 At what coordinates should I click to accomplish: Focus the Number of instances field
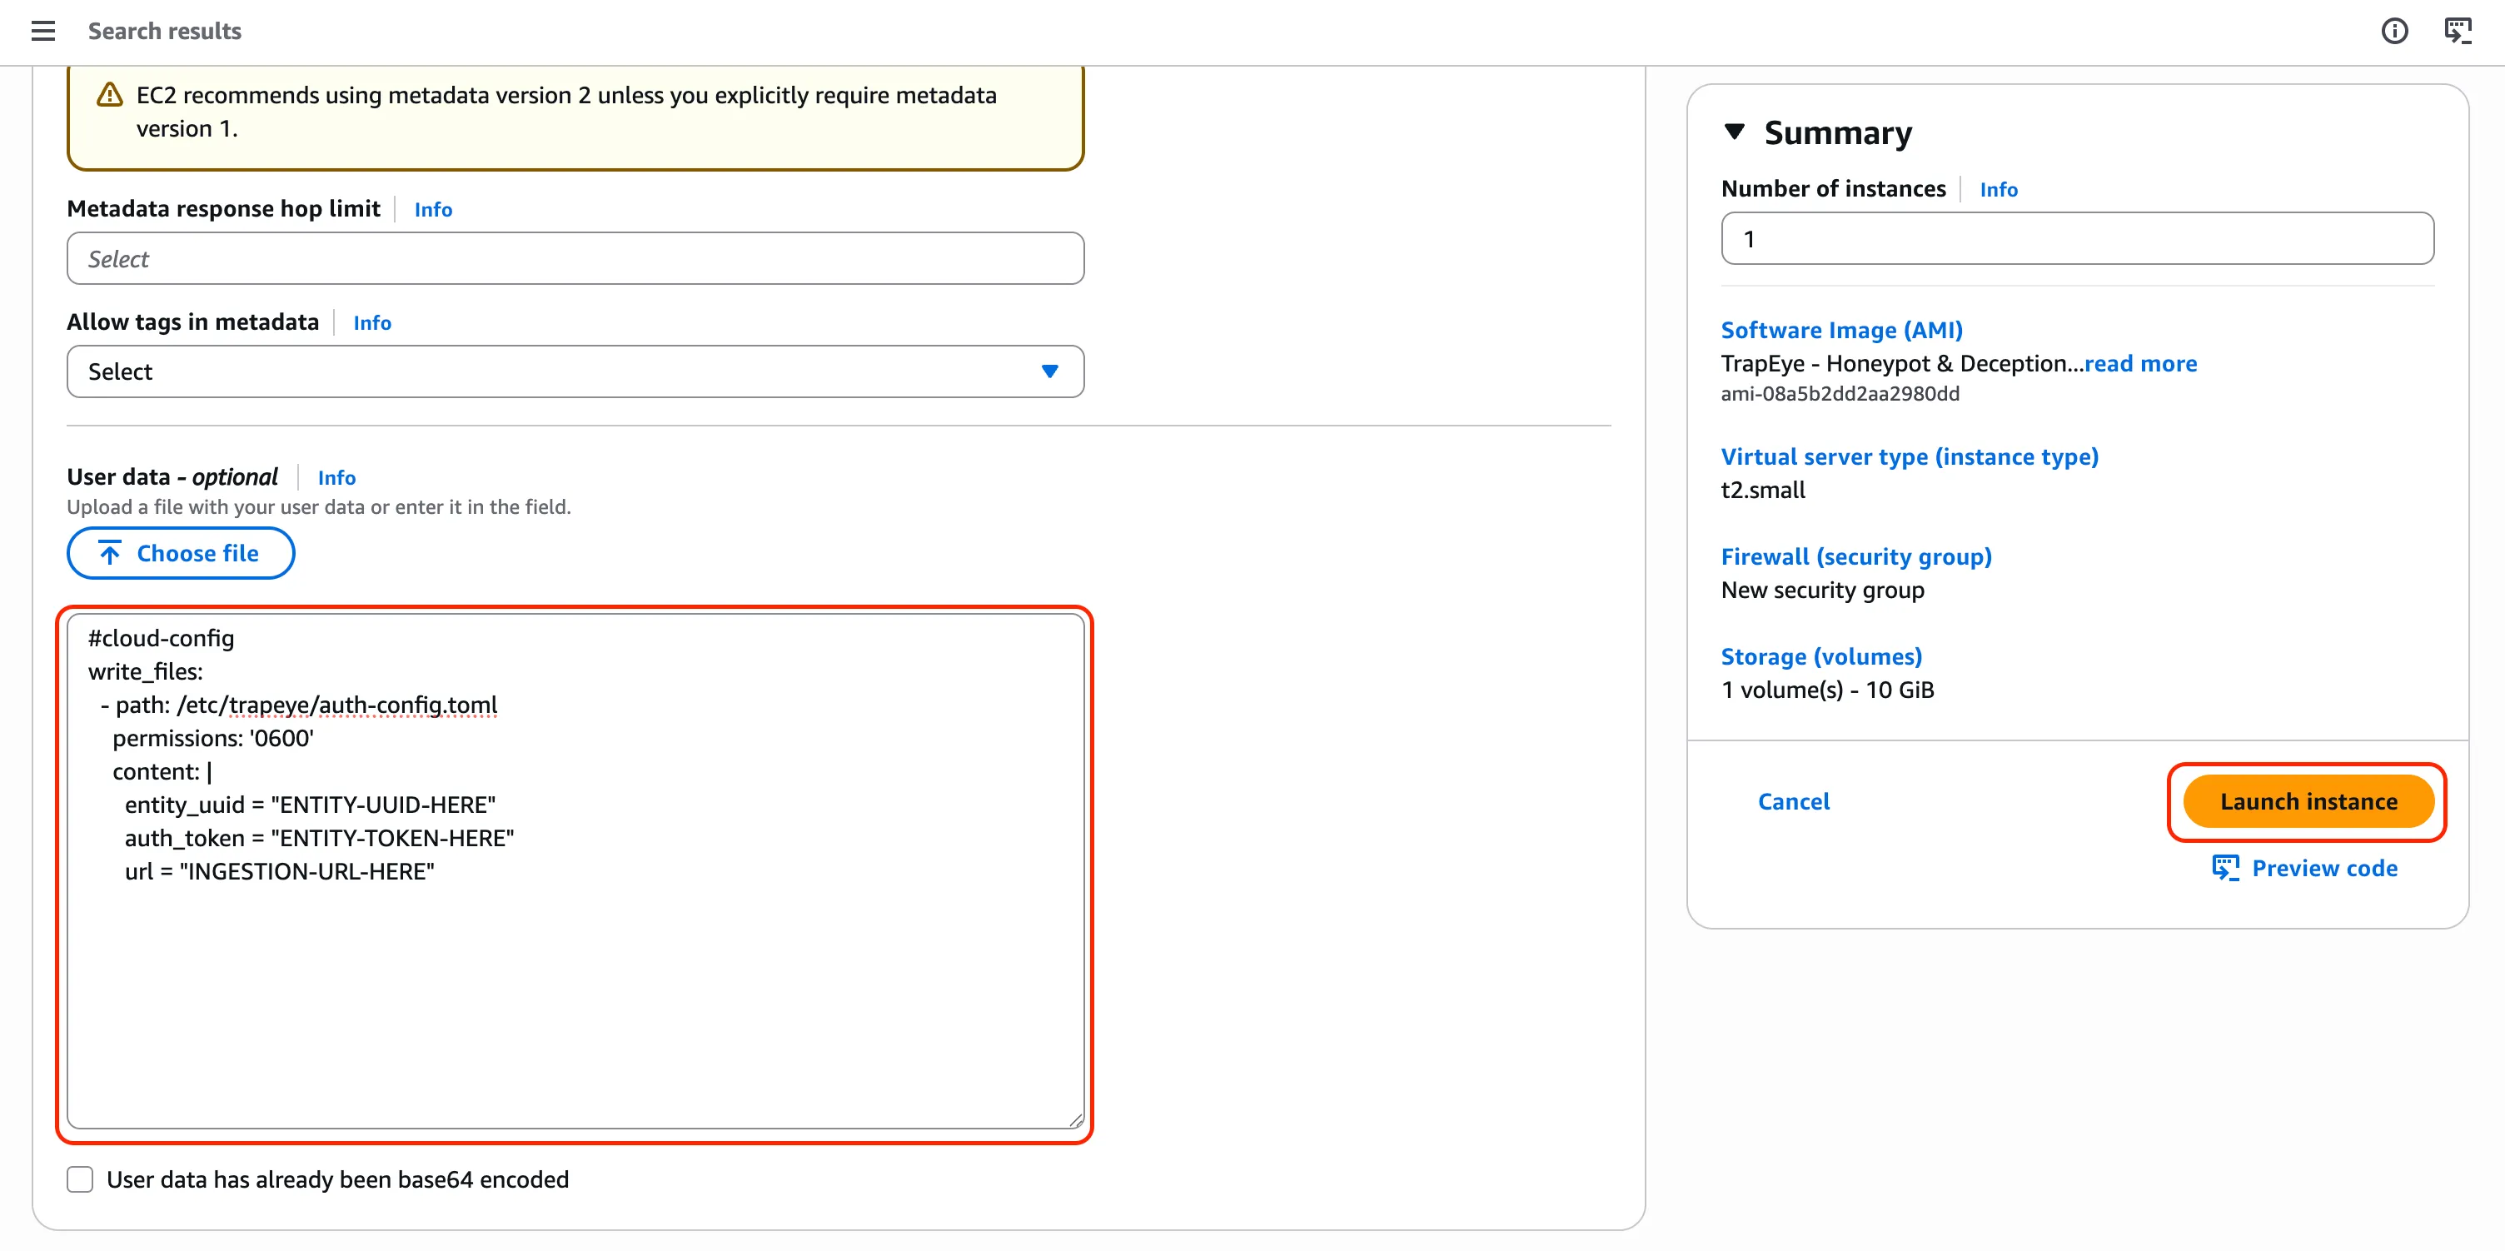[2076, 238]
